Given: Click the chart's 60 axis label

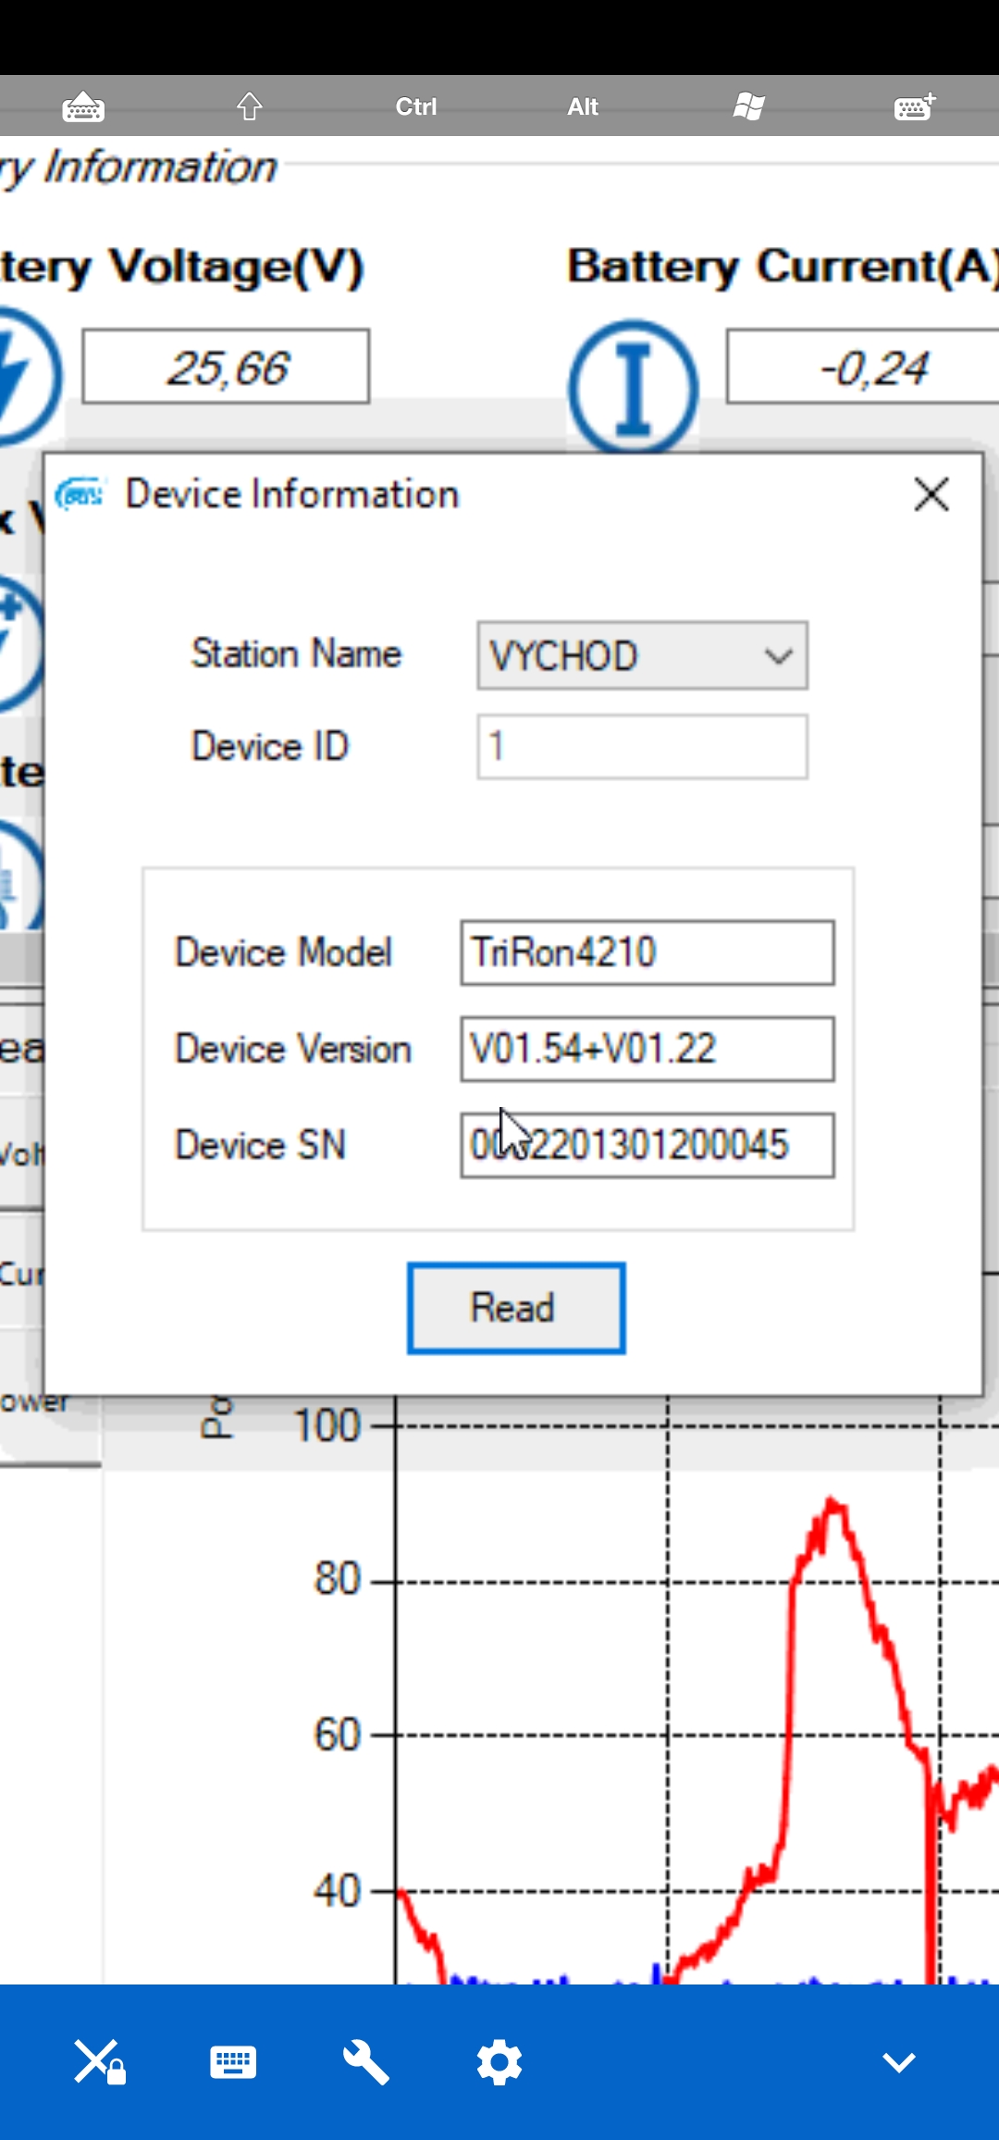Looking at the screenshot, I should tap(337, 1735).
